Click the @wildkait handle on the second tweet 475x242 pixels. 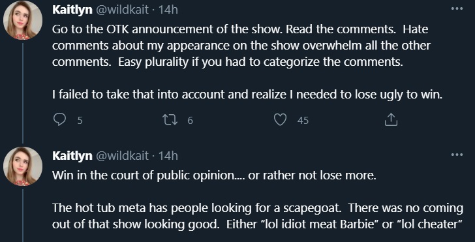pos(123,156)
